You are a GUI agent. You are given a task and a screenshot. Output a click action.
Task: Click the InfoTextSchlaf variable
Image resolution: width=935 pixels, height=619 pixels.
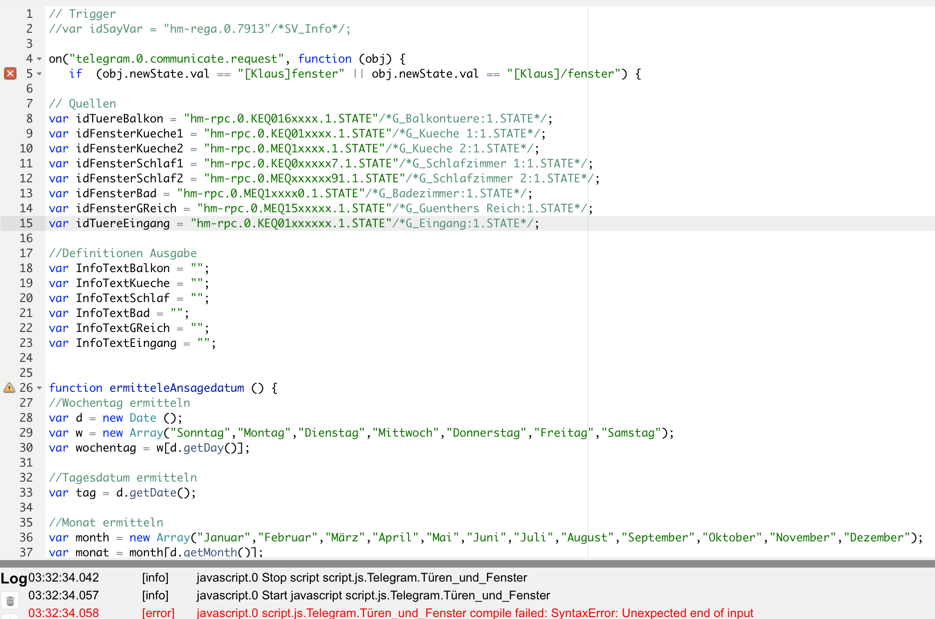pyautogui.click(x=123, y=298)
